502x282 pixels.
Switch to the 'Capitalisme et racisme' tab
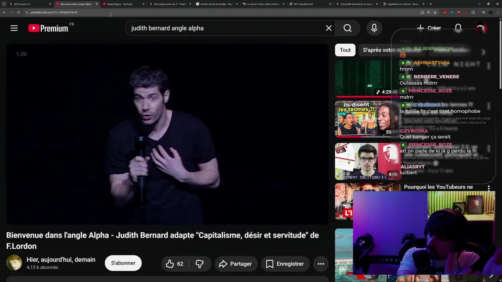(x=403, y=4)
